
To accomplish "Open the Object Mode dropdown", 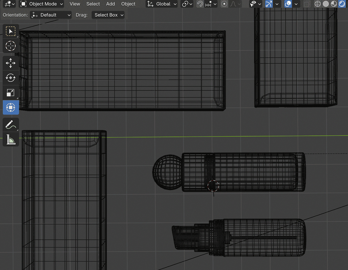I will point(41,4).
